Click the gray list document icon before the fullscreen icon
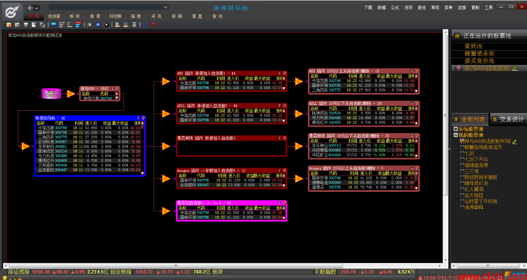Viewport: 527px width, 280px height. coord(134,25)
